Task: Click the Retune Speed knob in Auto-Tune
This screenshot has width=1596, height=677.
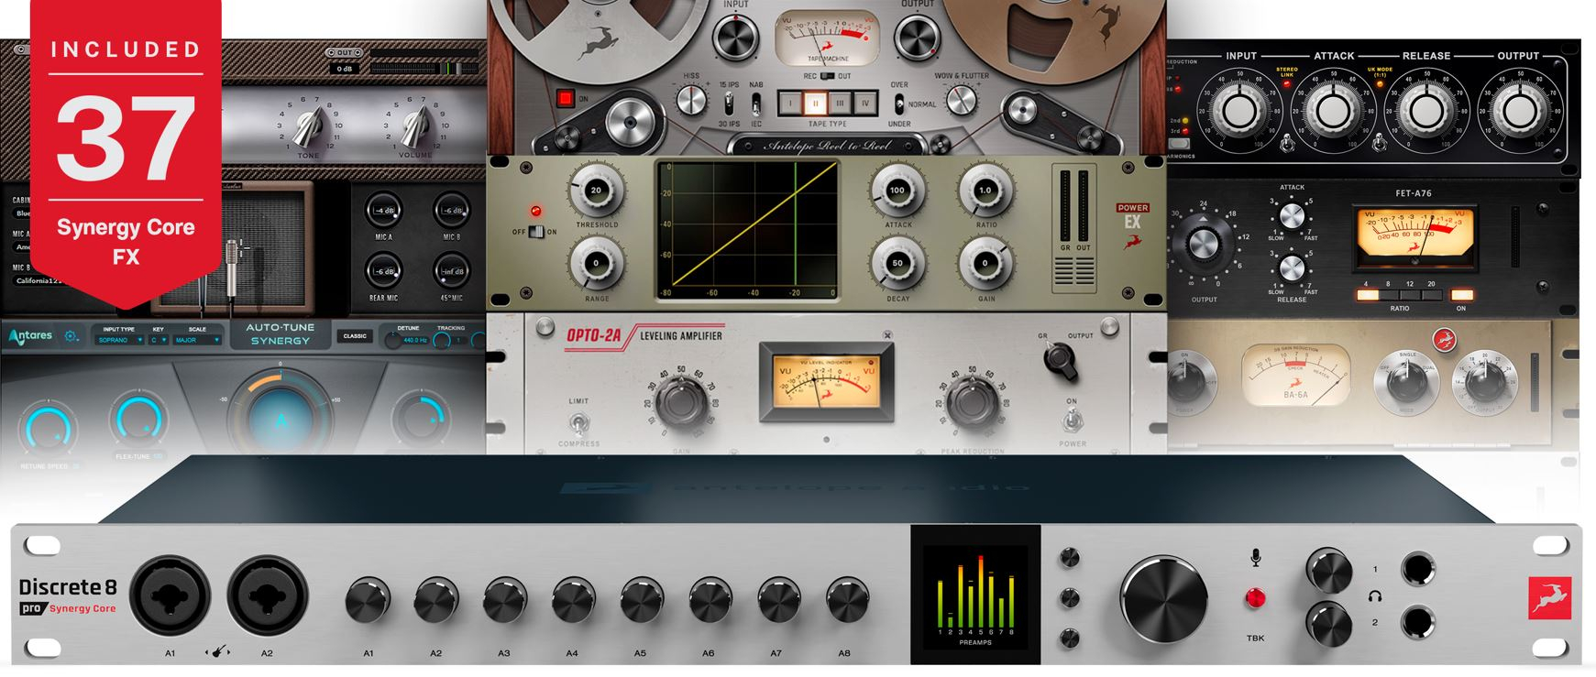Action: click(49, 430)
